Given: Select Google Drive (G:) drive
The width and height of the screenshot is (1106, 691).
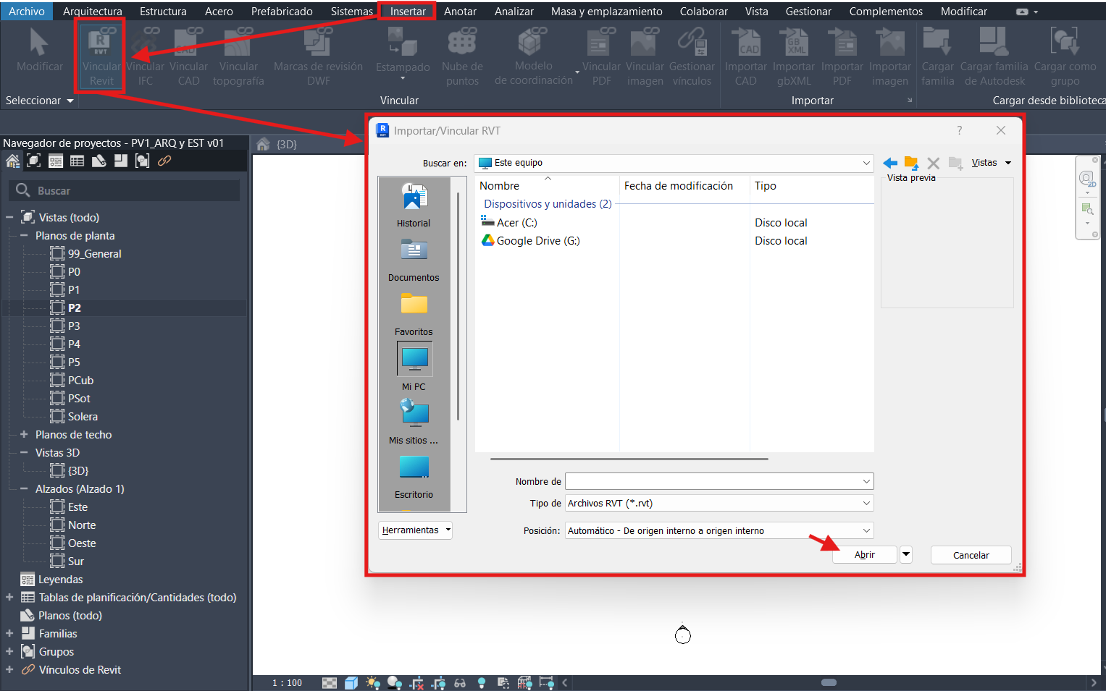Looking at the screenshot, I should tap(537, 241).
